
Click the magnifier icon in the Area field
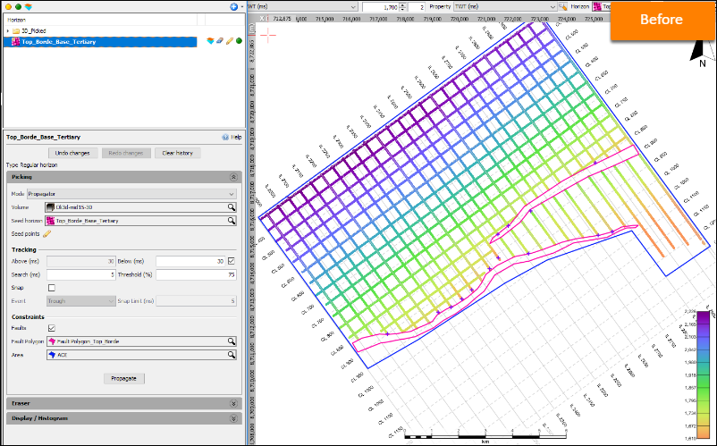[x=232, y=355]
